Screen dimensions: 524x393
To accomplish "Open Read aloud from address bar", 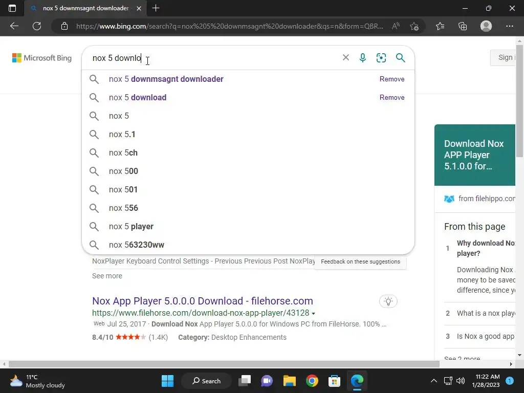I will pos(396,26).
